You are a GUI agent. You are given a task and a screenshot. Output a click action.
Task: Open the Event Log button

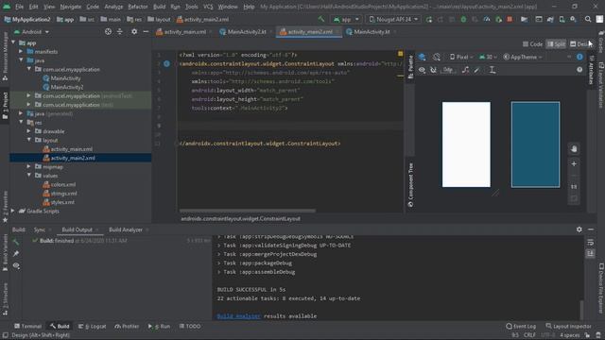pyautogui.click(x=521, y=326)
